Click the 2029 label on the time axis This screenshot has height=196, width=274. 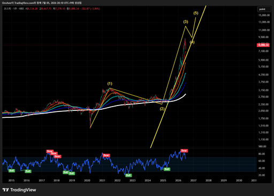click(224, 180)
